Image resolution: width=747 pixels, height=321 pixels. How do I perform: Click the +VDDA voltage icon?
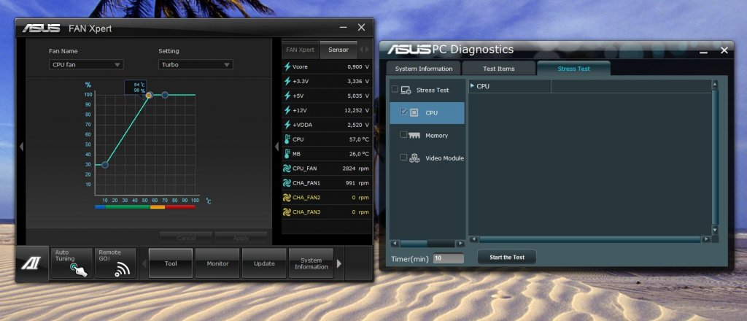pos(287,125)
